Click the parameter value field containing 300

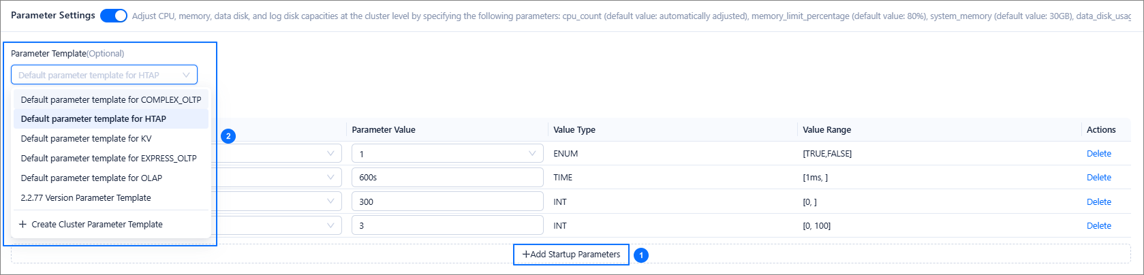(447, 201)
